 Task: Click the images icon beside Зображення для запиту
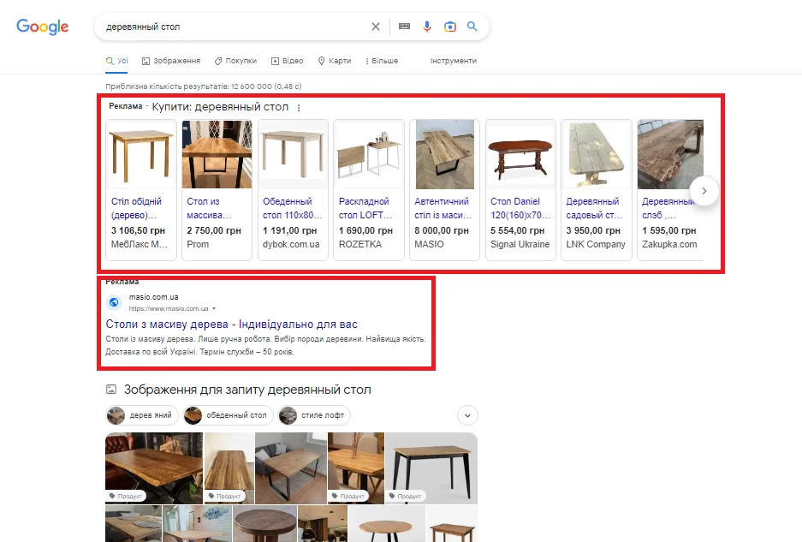click(x=111, y=388)
